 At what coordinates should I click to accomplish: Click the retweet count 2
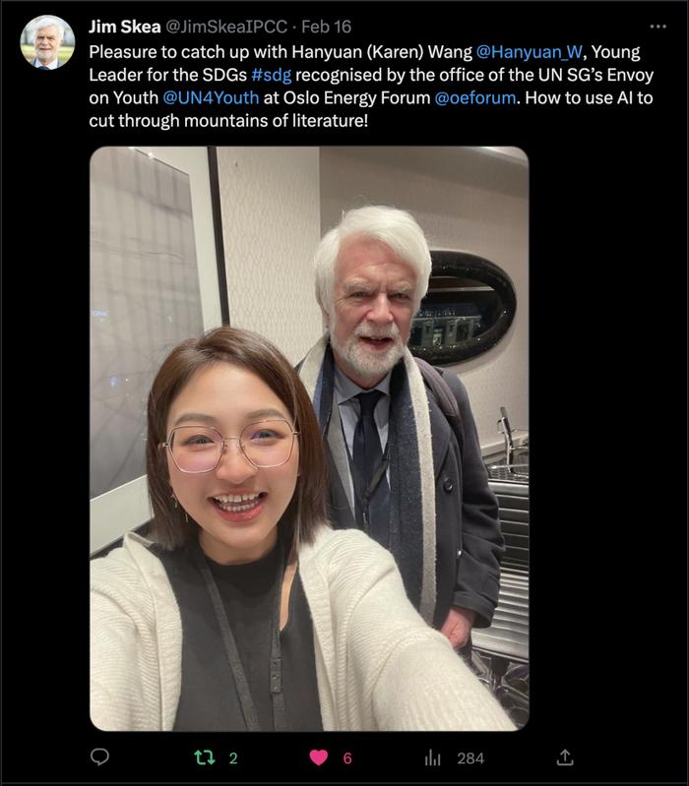233,757
